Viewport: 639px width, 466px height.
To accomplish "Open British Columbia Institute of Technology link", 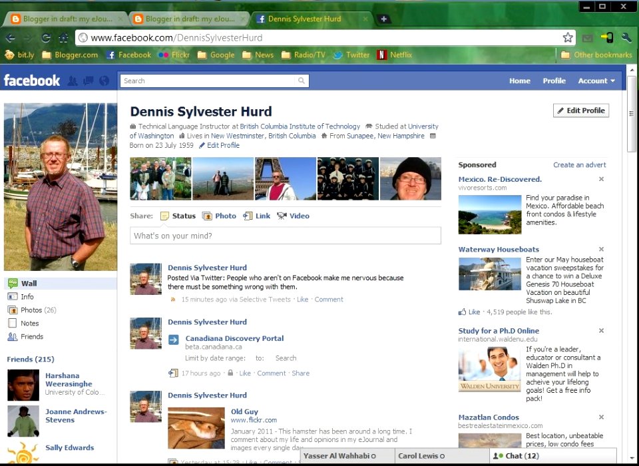I will click(300, 126).
